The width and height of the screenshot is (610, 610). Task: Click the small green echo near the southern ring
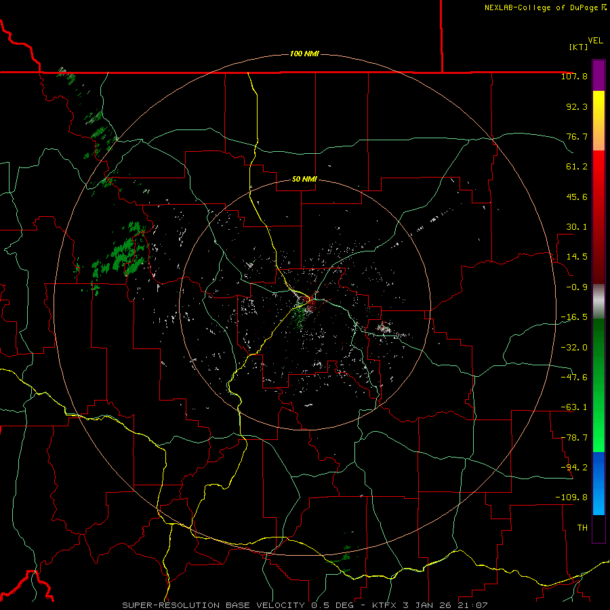[342, 557]
